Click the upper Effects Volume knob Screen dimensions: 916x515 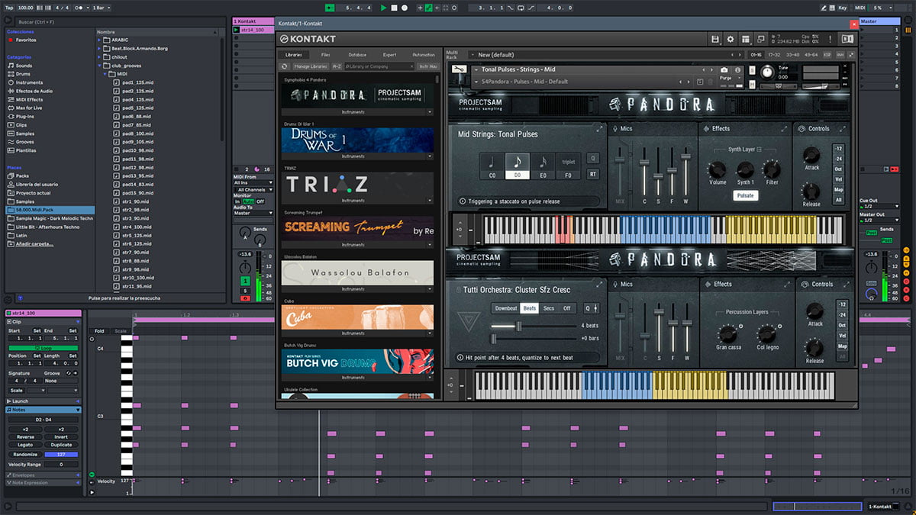pyautogui.click(x=718, y=169)
